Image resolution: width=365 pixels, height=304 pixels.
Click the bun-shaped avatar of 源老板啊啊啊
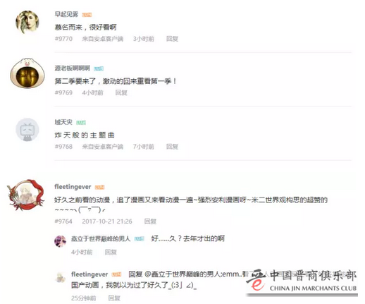point(27,73)
